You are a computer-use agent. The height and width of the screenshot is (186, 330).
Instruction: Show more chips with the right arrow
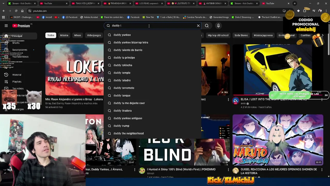[323, 35]
